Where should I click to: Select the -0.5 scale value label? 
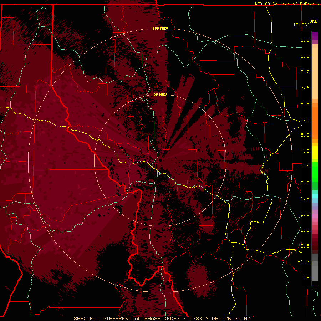click(x=304, y=246)
